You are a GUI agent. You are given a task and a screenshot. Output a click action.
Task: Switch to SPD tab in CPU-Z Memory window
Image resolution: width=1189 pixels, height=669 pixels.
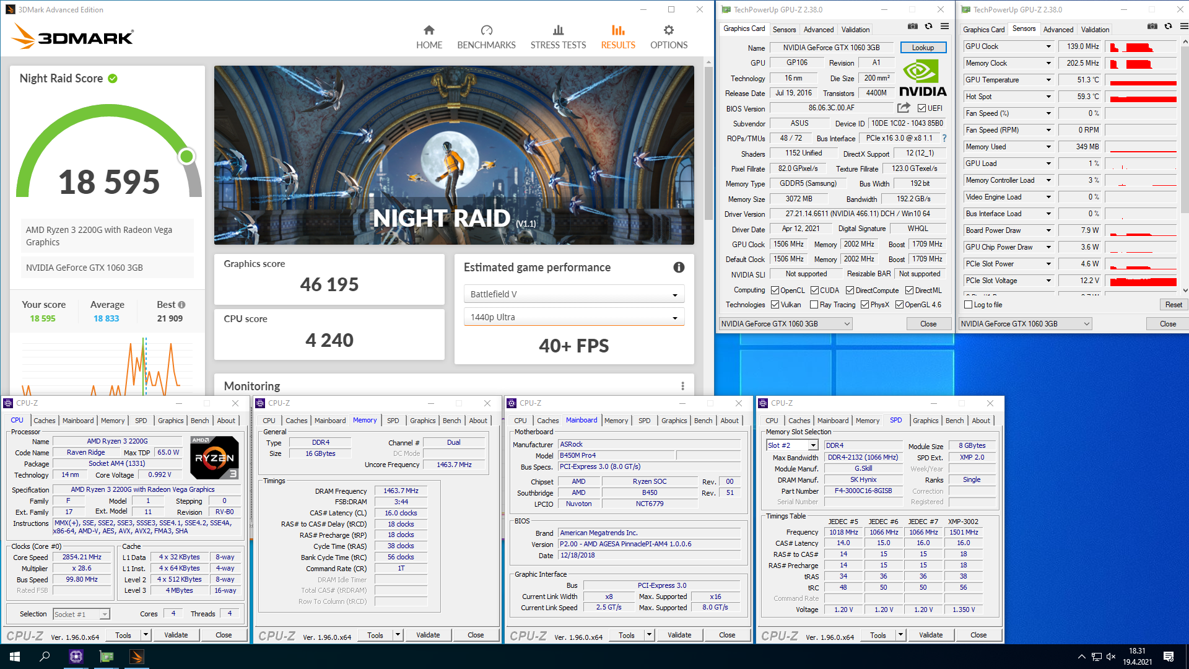click(x=393, y=421)
